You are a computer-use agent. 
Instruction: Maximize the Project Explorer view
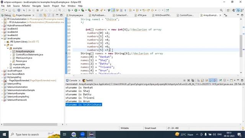61,15
